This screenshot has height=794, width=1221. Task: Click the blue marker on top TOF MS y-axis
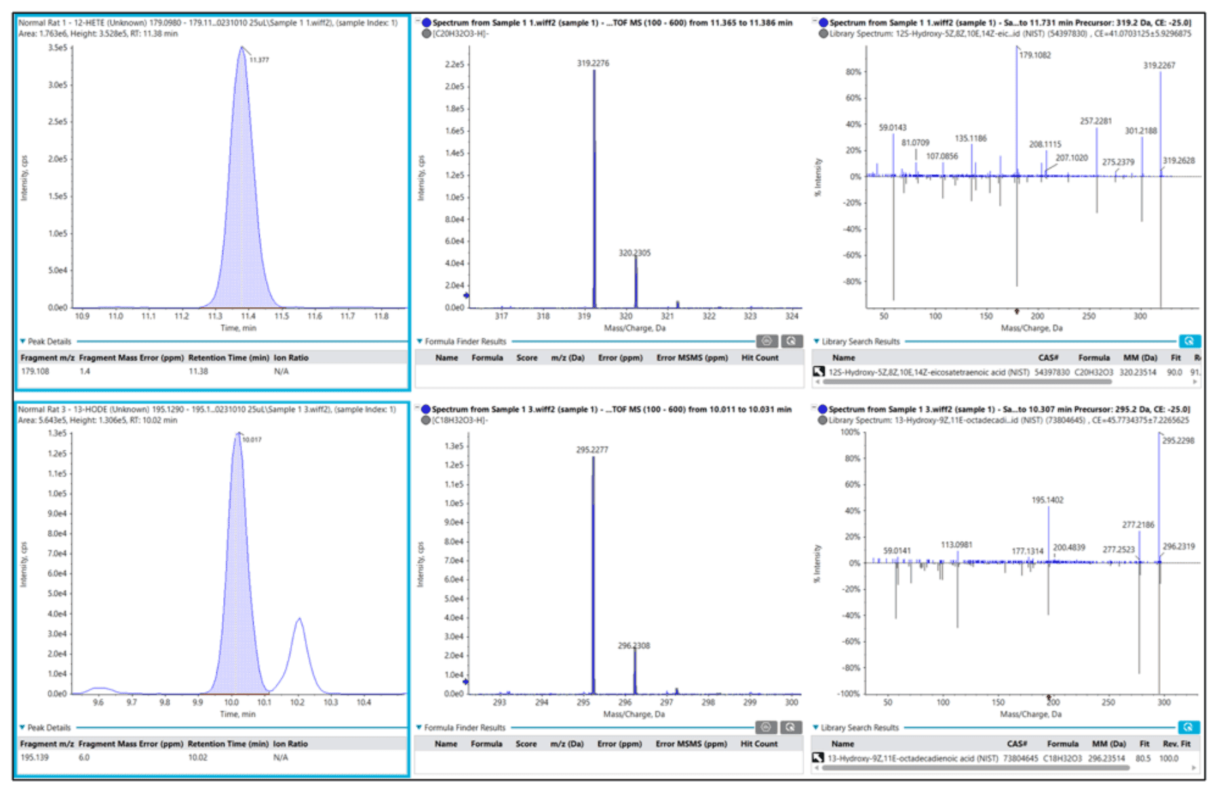tap(466, 296)
